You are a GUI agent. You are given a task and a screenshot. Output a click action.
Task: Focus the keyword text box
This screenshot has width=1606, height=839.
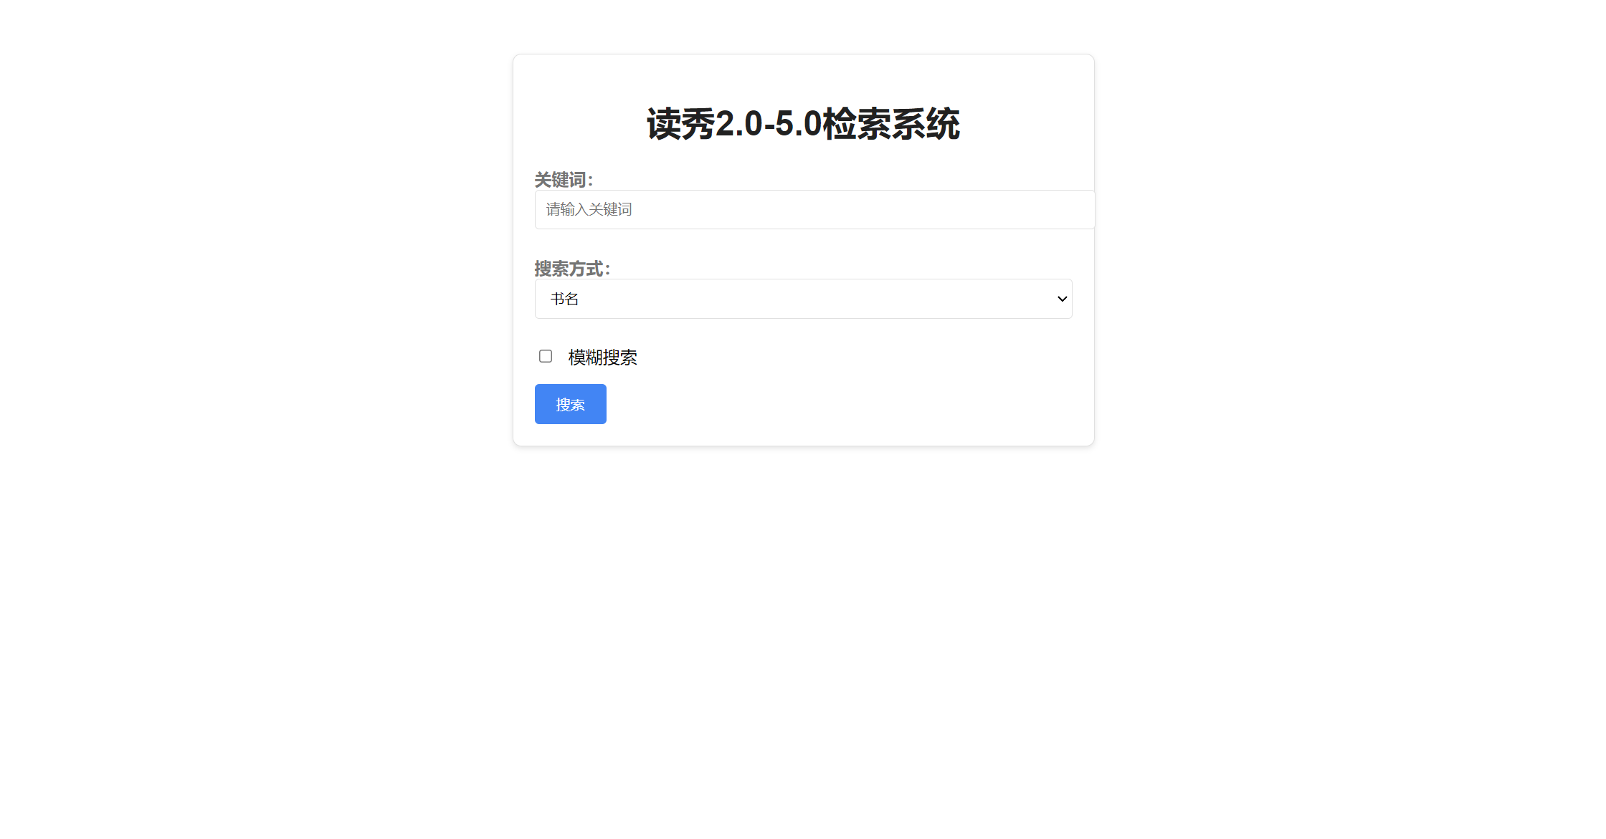pos(814,209)
